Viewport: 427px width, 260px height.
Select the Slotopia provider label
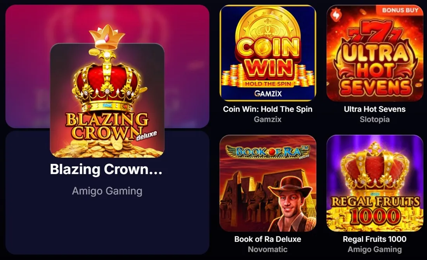375,119
